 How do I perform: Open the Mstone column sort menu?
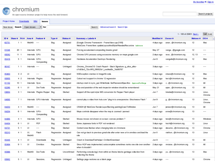(x=196, y=38)
